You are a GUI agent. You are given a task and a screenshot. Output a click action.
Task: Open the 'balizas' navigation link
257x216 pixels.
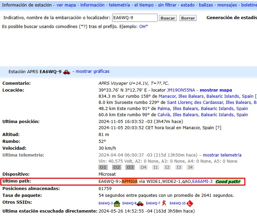click(x=206, y=5)
